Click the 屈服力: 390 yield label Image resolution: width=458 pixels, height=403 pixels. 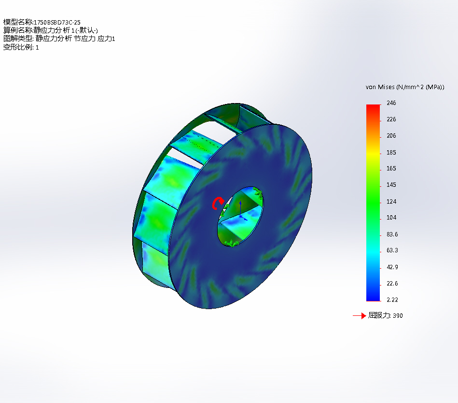click(x=385, y=316)
